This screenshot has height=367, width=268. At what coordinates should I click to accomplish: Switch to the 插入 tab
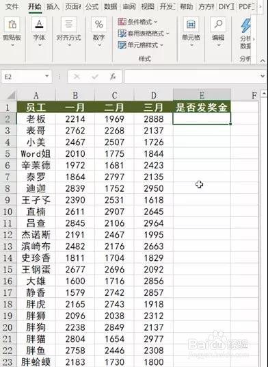[53, 7]
